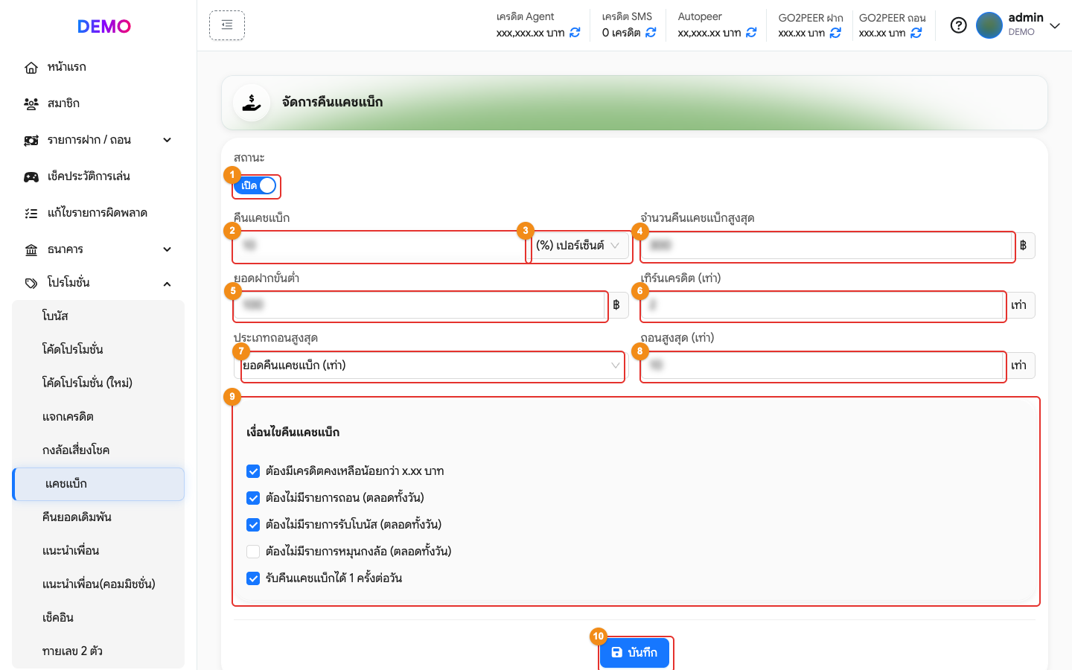The image size is (1072, 670).
Task: Collapse the โปรโมชั่น submenu chevron
Action: (167, 284)
